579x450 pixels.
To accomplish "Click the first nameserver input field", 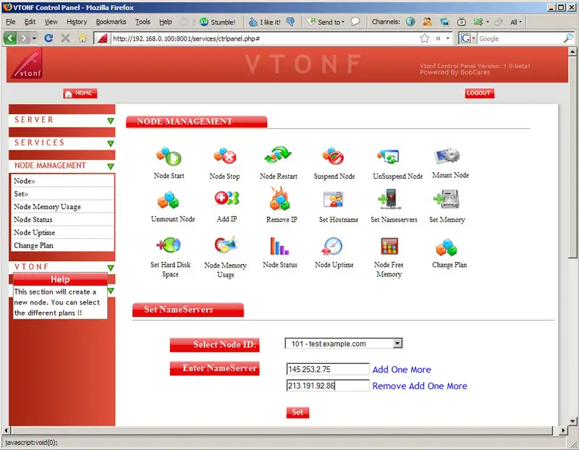I will point(327,370).
